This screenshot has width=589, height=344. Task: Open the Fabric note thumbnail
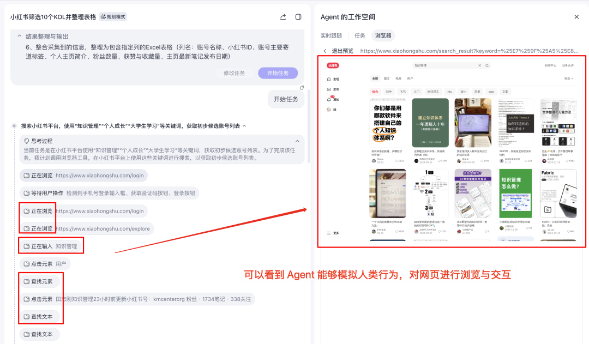click(558, 194)
